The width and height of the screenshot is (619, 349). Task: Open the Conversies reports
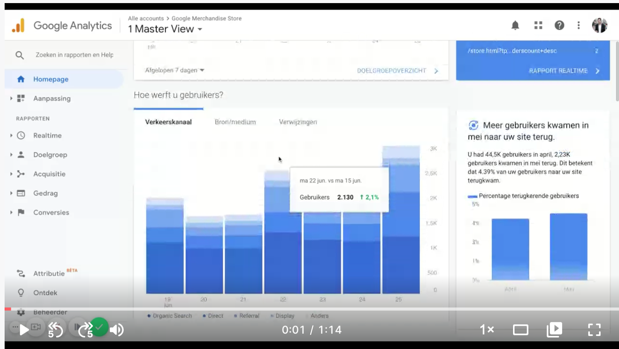pos(51,212)
